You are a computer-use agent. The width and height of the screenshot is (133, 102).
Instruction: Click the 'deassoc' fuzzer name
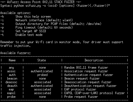(x=11, y=82)
